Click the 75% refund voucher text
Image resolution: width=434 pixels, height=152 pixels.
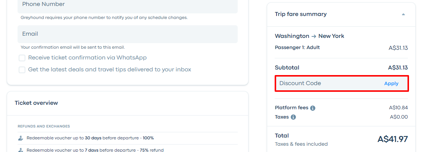pyautogui.click(x=90, y=150)
